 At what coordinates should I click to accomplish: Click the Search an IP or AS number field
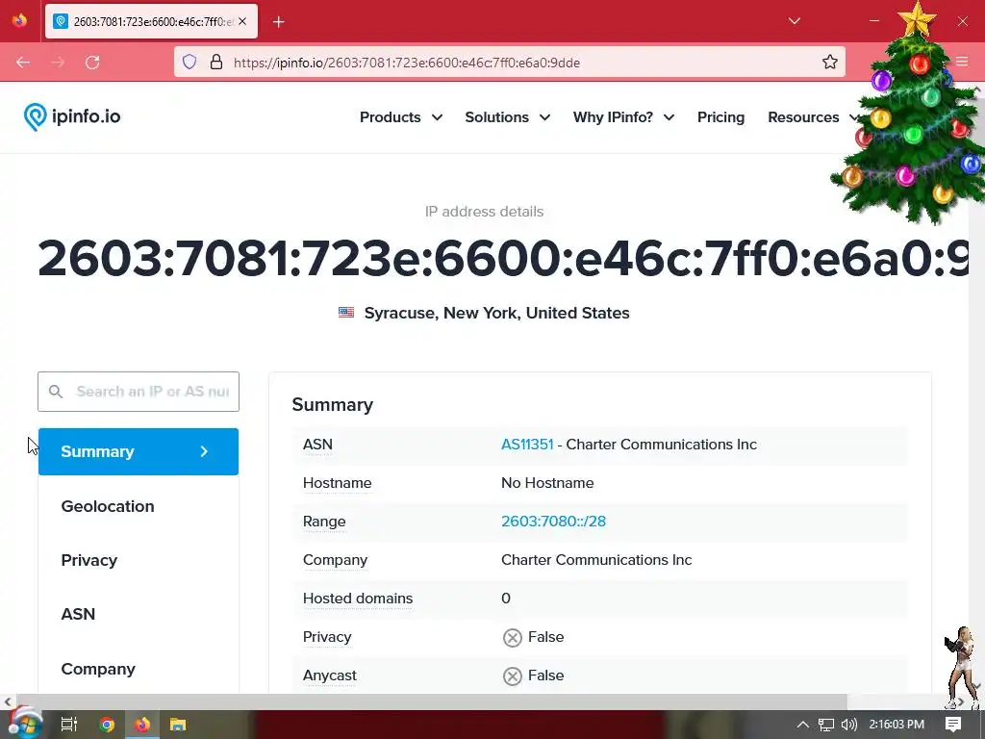pyautogui.click(x=139, y=392)
